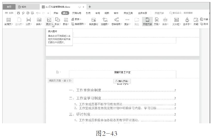Expand the quick access toolbar customize arrow
This screenshot has height=140, width=212.
[x=48, y=13]
